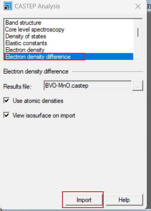Click the scrollbar track below the thumb
Screen dimensions: 151x211
click(x=138, y=48)
